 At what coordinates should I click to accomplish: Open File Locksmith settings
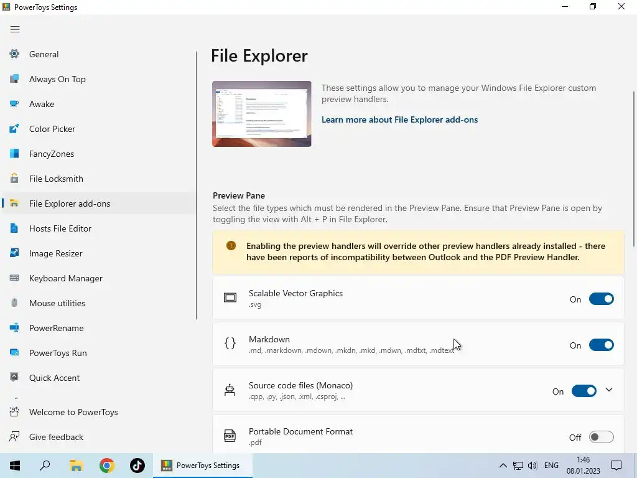tap(99, 179)
